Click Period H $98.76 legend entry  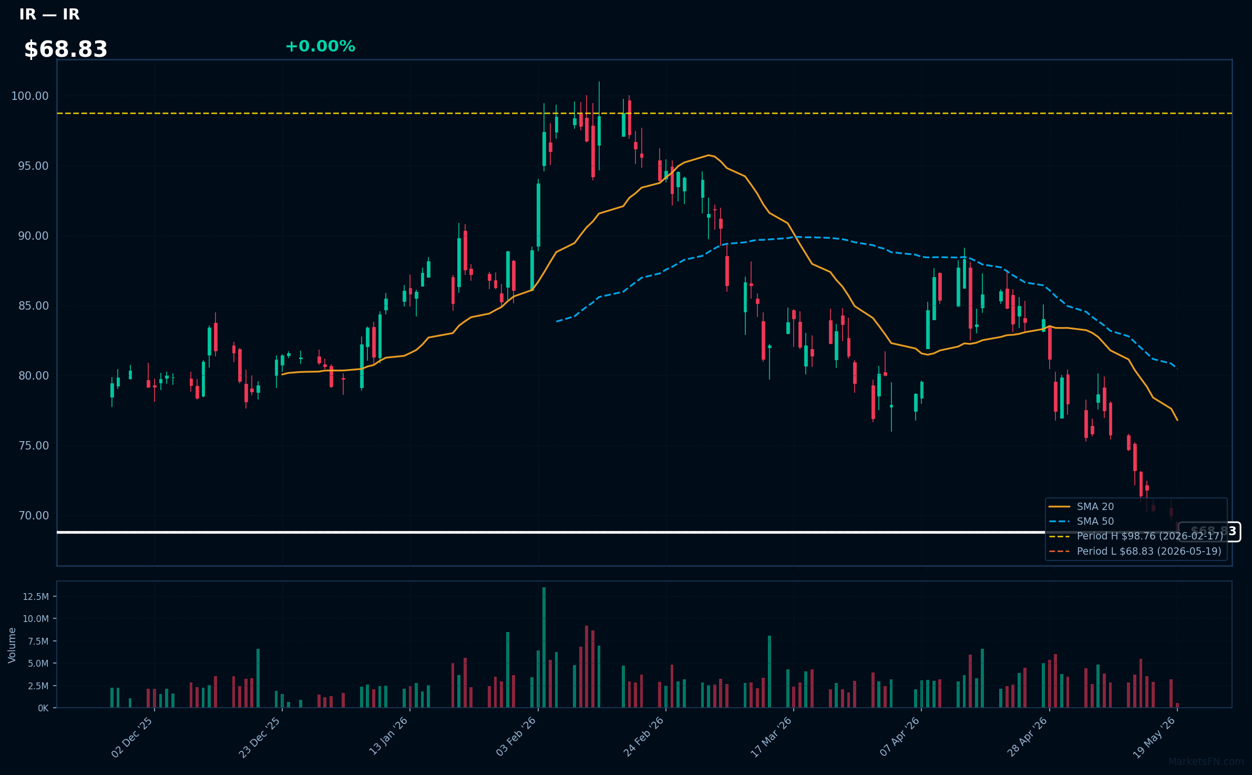(x=1136, y=536)
